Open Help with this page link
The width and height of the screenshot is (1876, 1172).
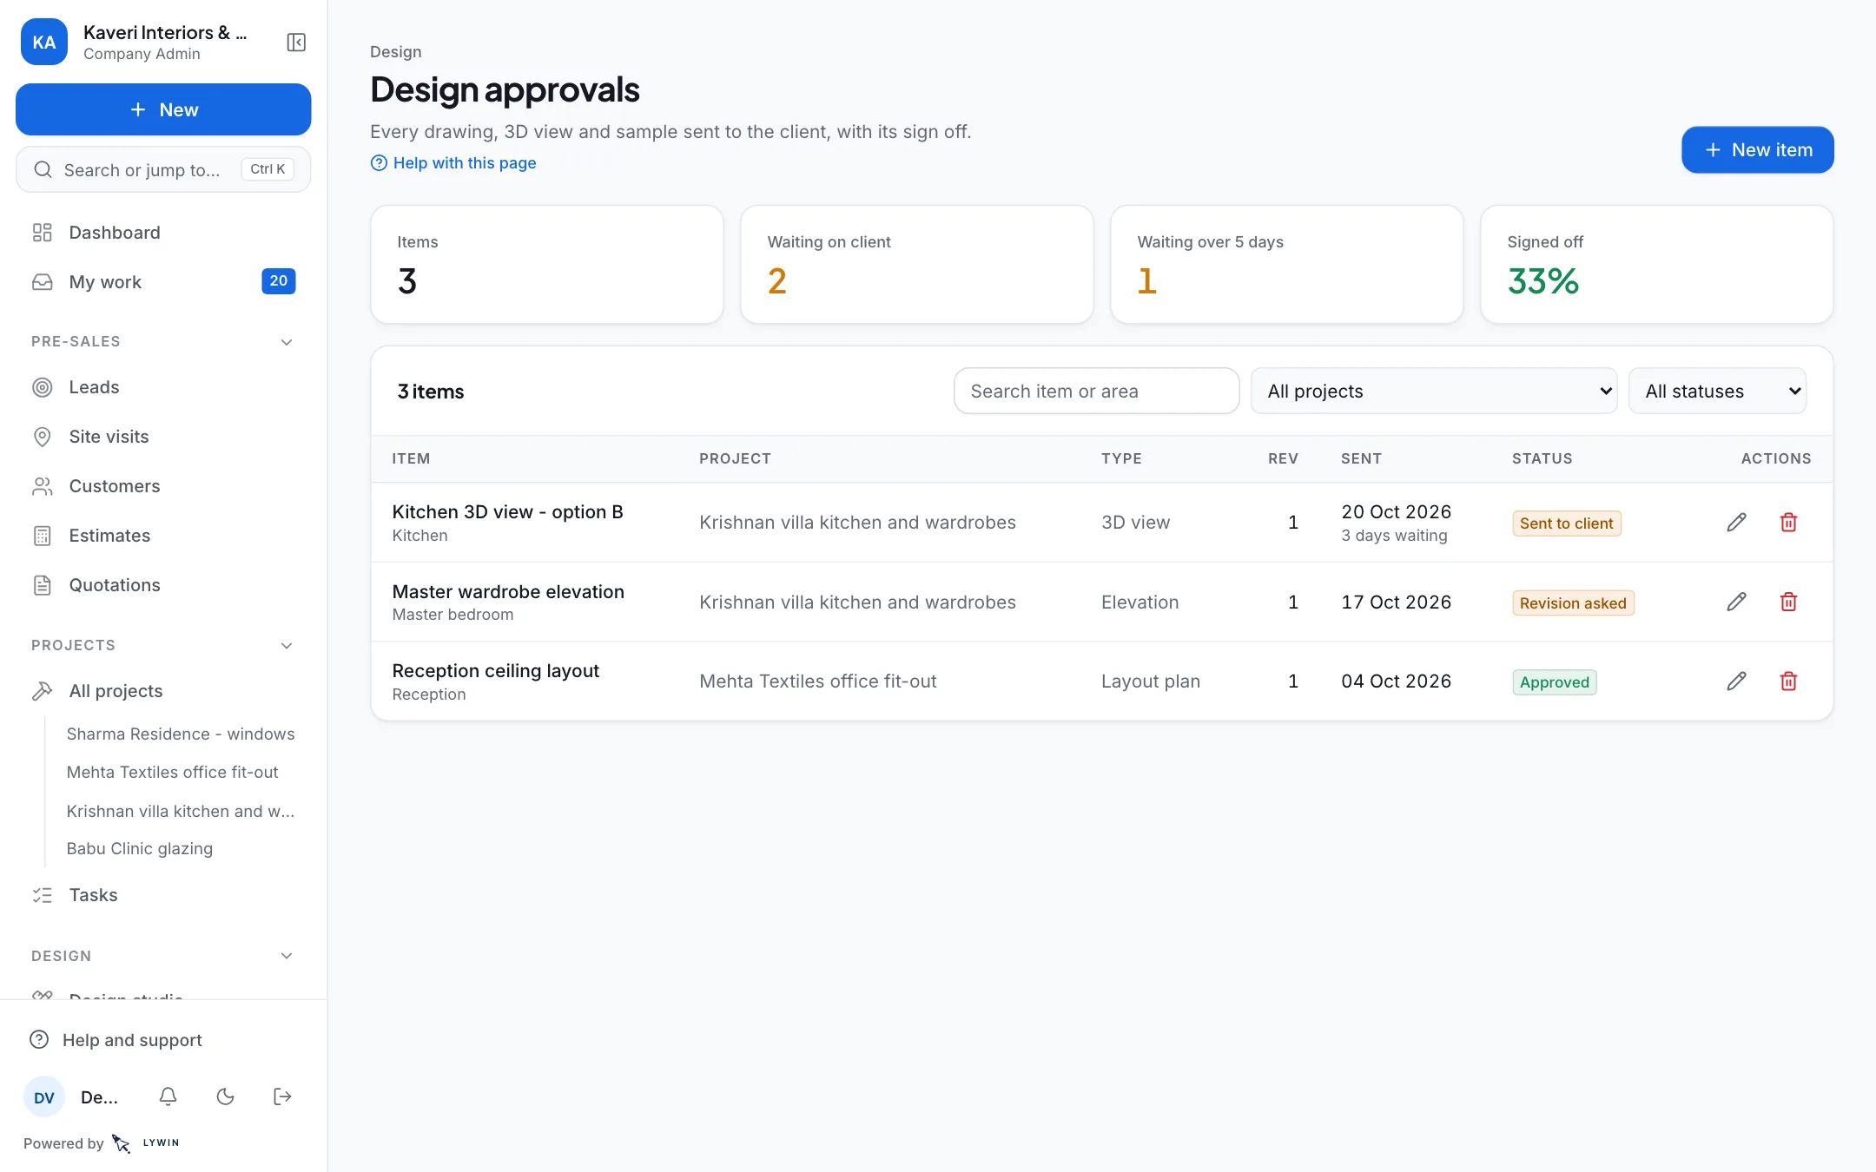click(453, 163)
